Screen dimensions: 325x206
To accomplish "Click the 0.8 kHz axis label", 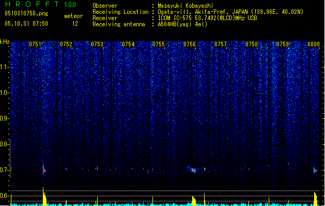I will (x=4, y=144).
